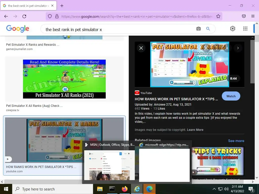Open tracking protection shield icon
The height and width of the screenshot is (194, 259).
coord(50,16)
